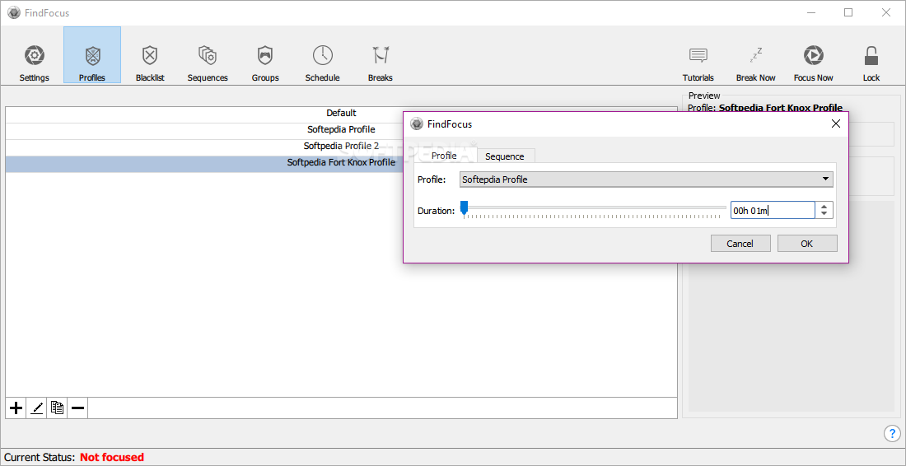Viewport: 906px width, 466px height.
Task: Open the Tutorials icon
Action: tap(698, 56)
